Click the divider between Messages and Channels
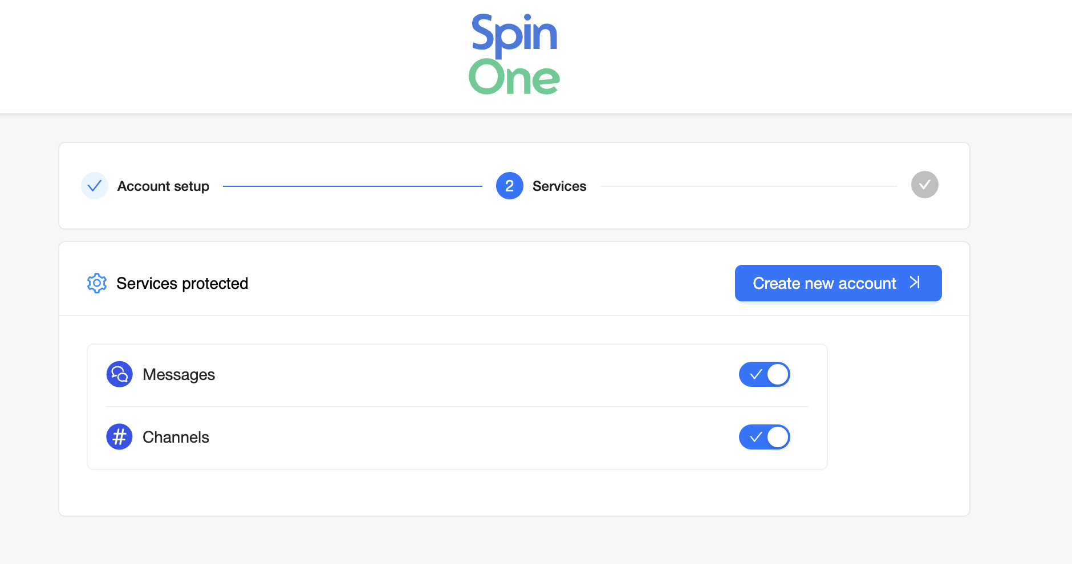The height and width of the screenshot is (564, 1072). [457, 407]
